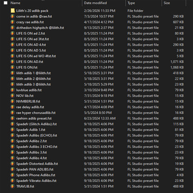Click icon of LIFE IS ON ad 2.fst
193x193 pixels.
tap(13, 33)
